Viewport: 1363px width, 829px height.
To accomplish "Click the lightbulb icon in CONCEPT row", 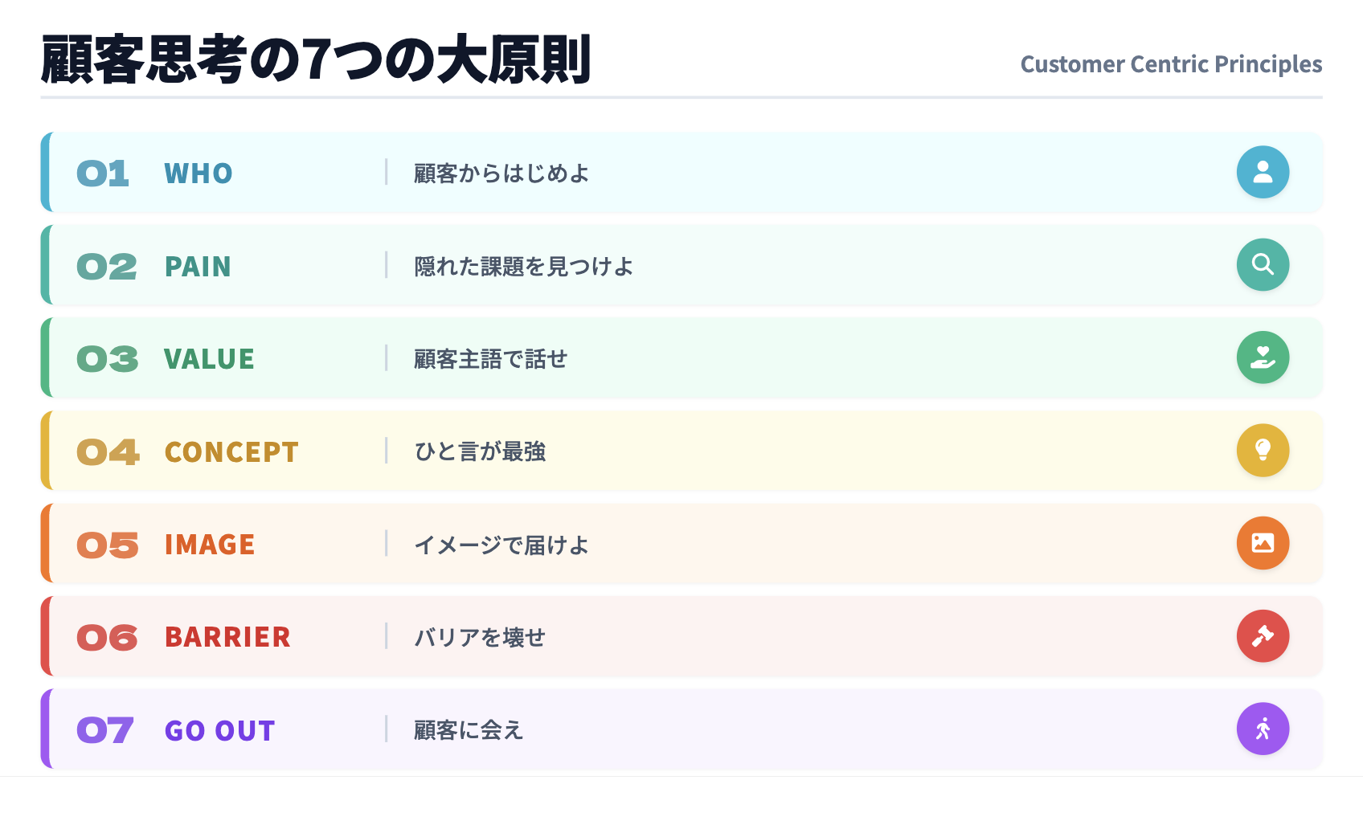I will (1263, 450).
